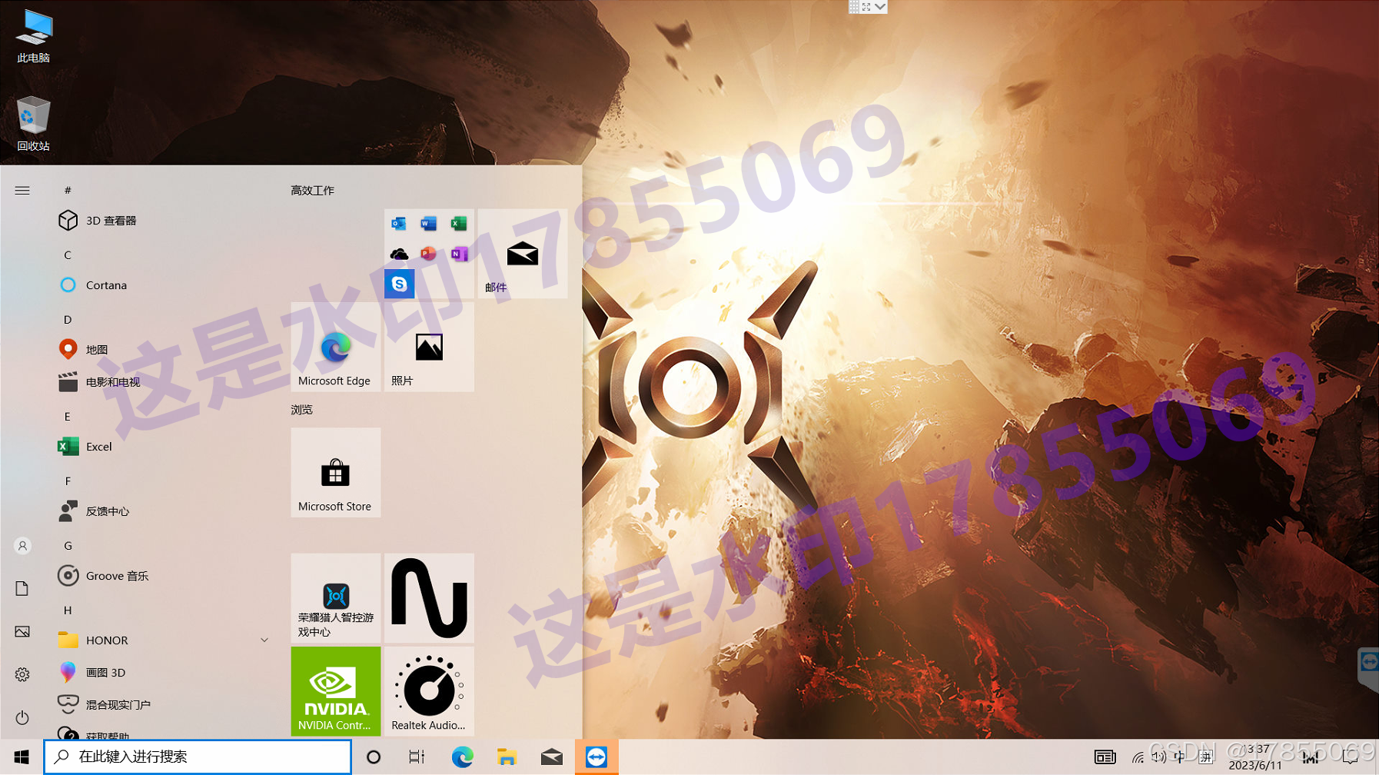This screenshot has height=775, width=1379.
Task: Open Documents from the Start sidebar
Action: pos(22,589)
